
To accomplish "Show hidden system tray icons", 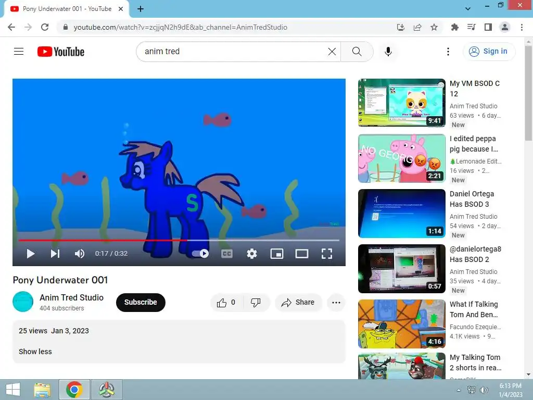I will (459, 390).
